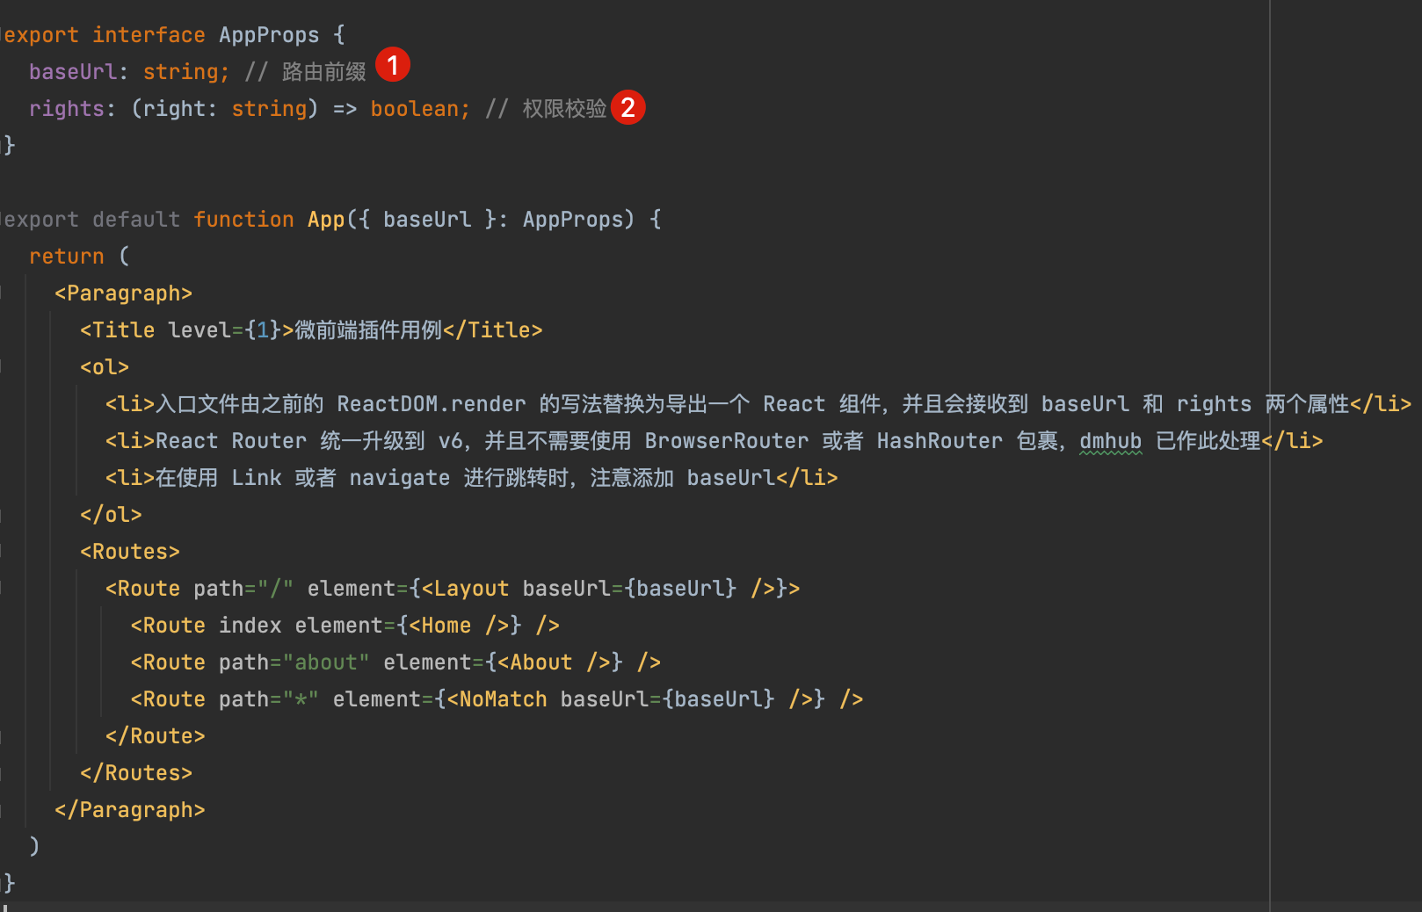
Task: Click the 'return' keyword
Action: (67, 257)
